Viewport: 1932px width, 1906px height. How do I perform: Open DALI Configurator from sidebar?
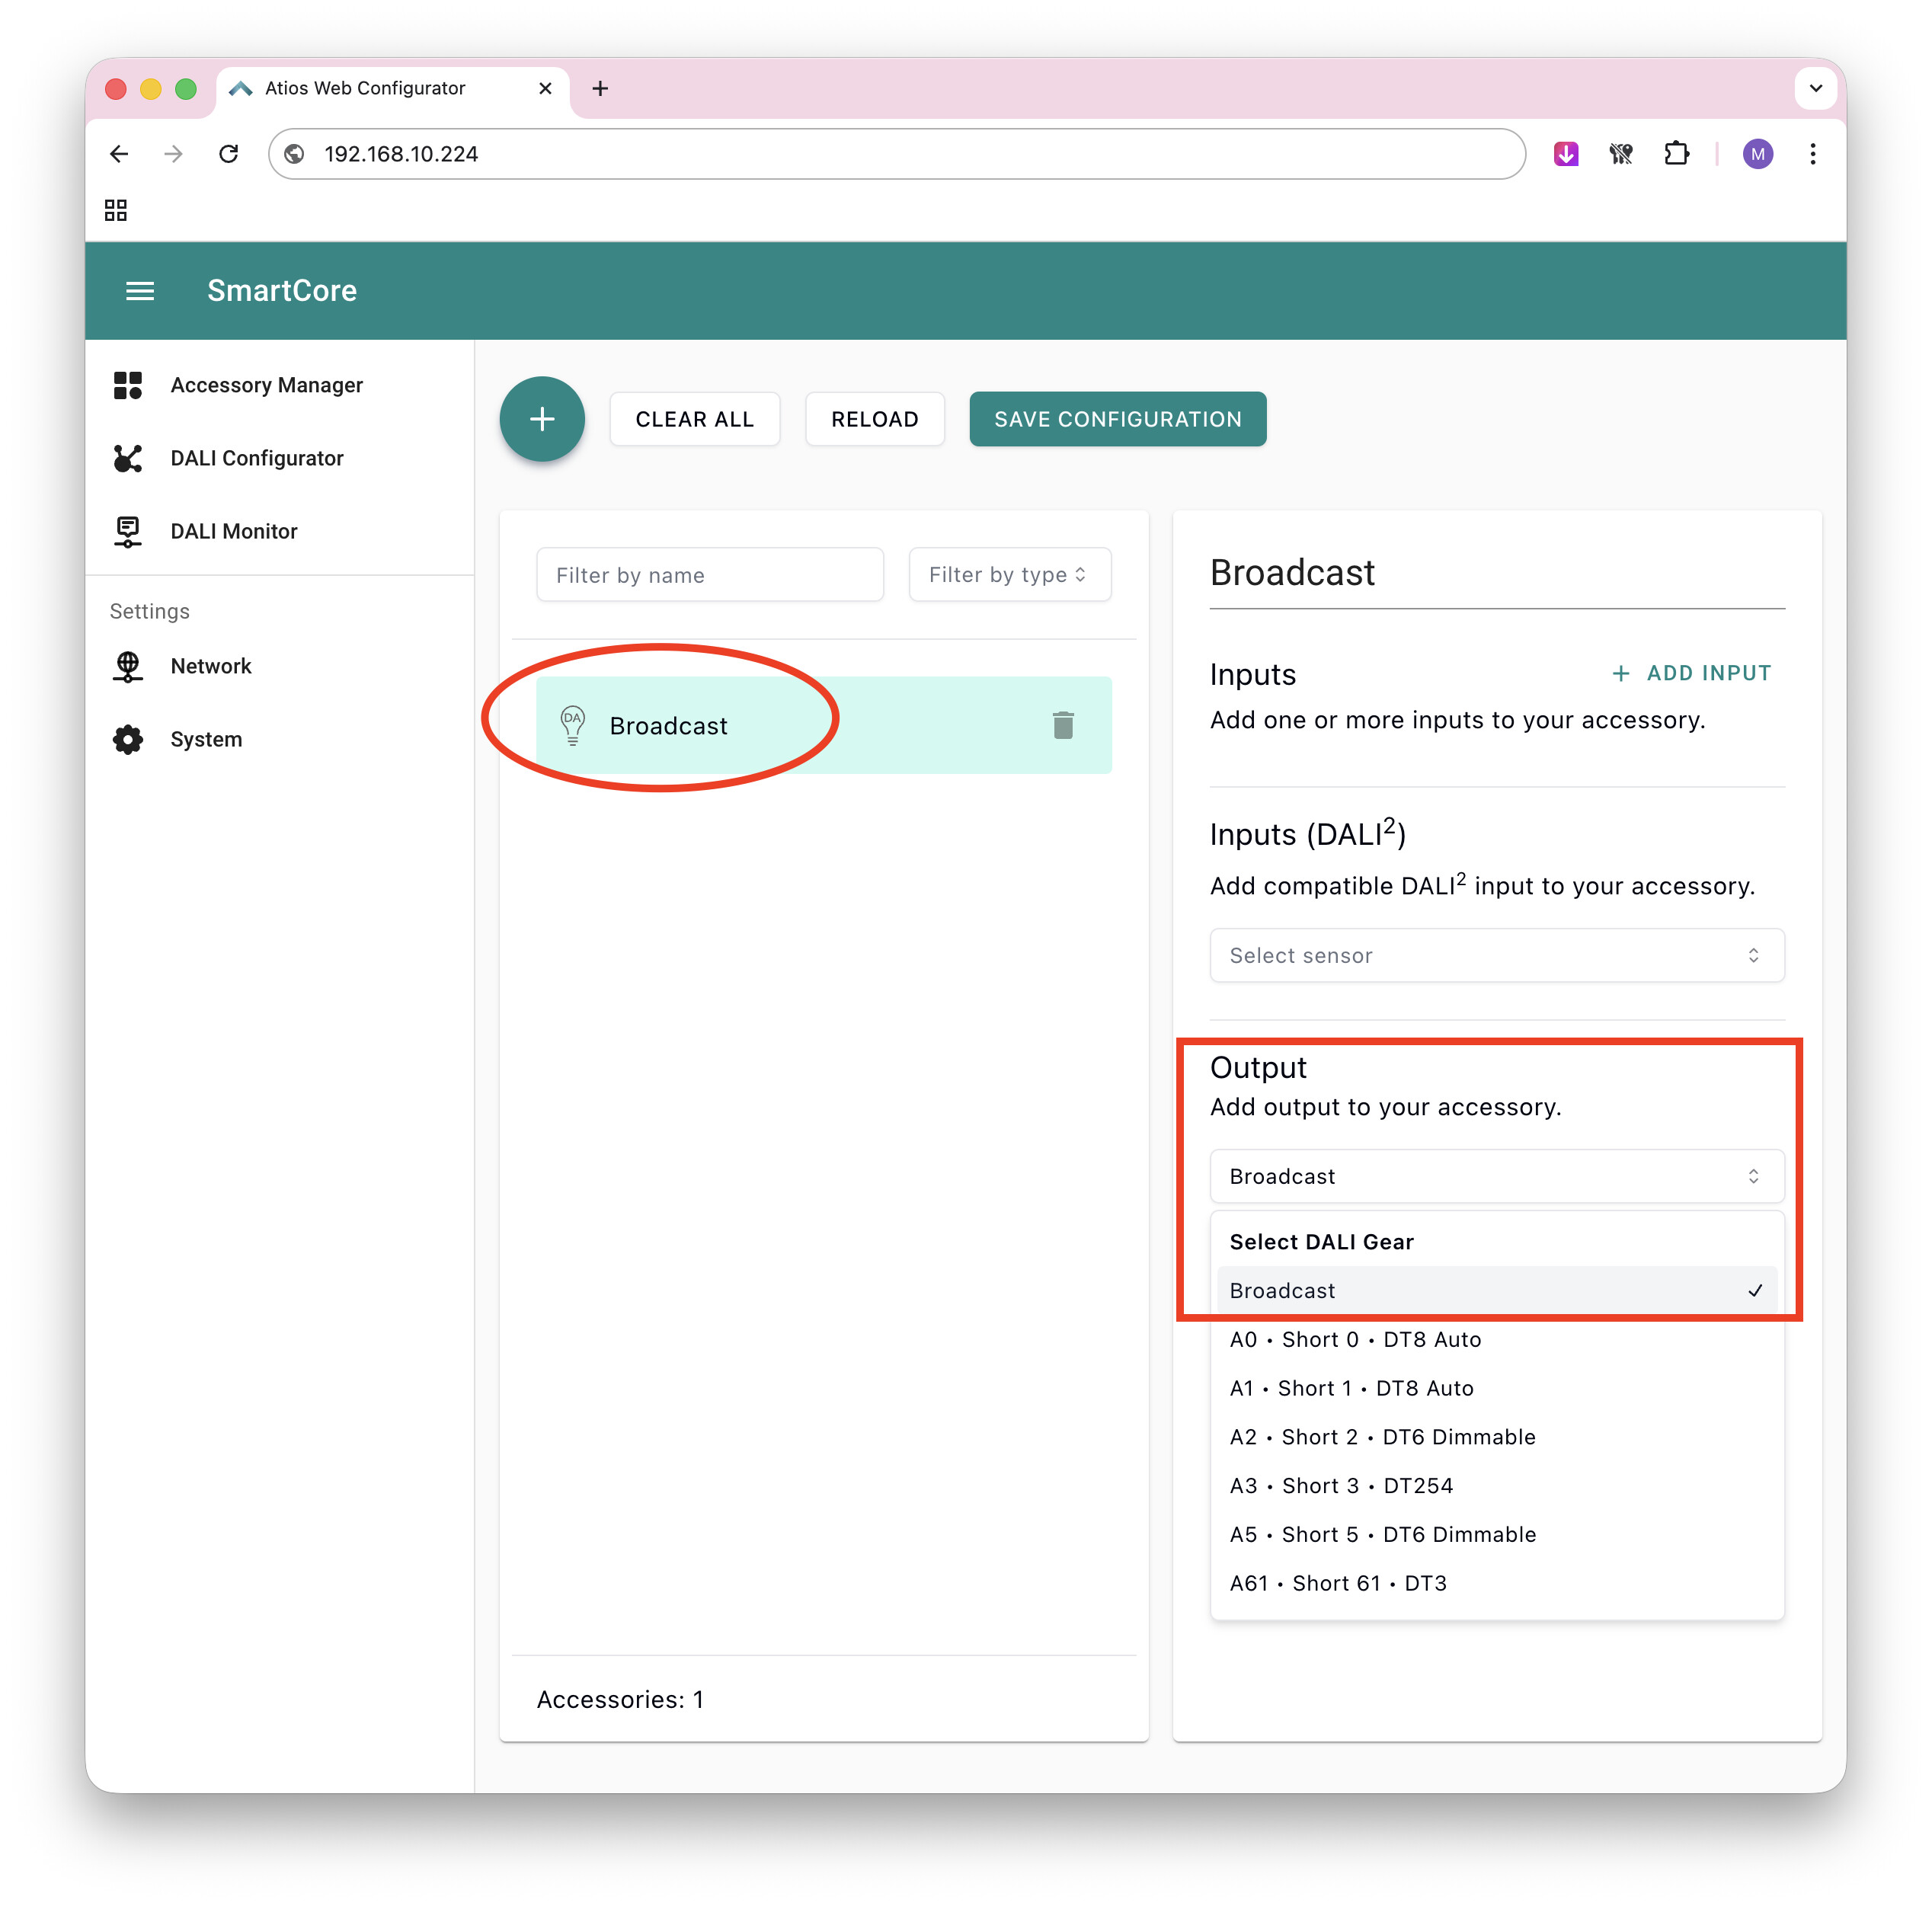256,458
